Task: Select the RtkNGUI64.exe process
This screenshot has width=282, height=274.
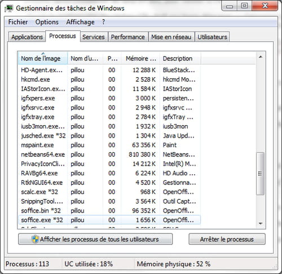Action: (x=109, y=183)
